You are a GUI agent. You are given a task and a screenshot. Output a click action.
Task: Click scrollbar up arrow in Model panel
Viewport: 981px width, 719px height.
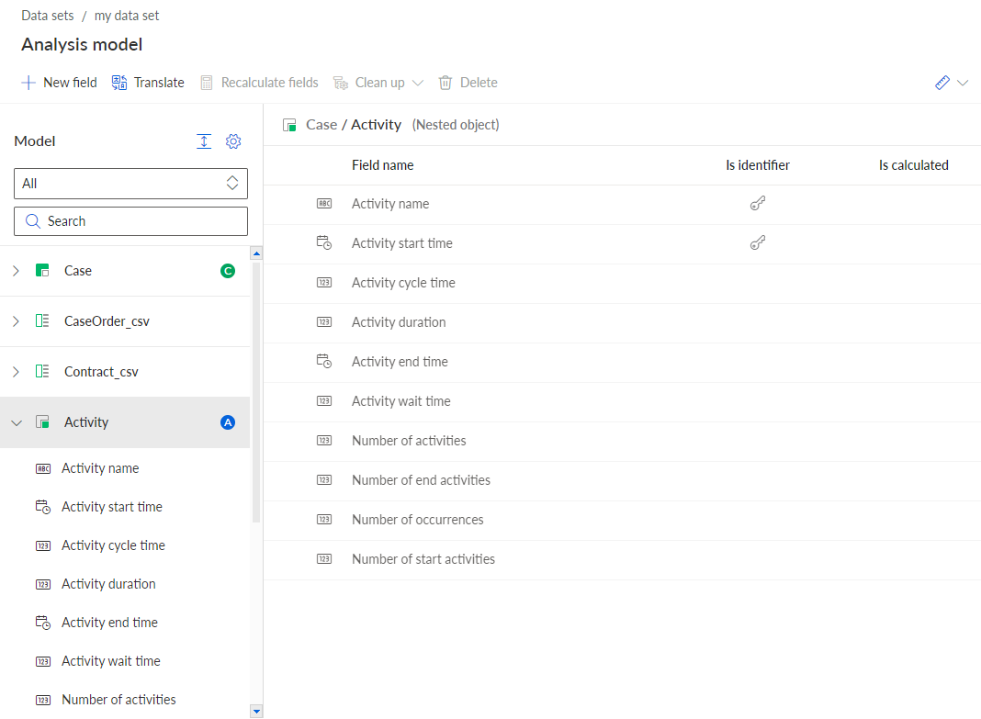point(256,253)
